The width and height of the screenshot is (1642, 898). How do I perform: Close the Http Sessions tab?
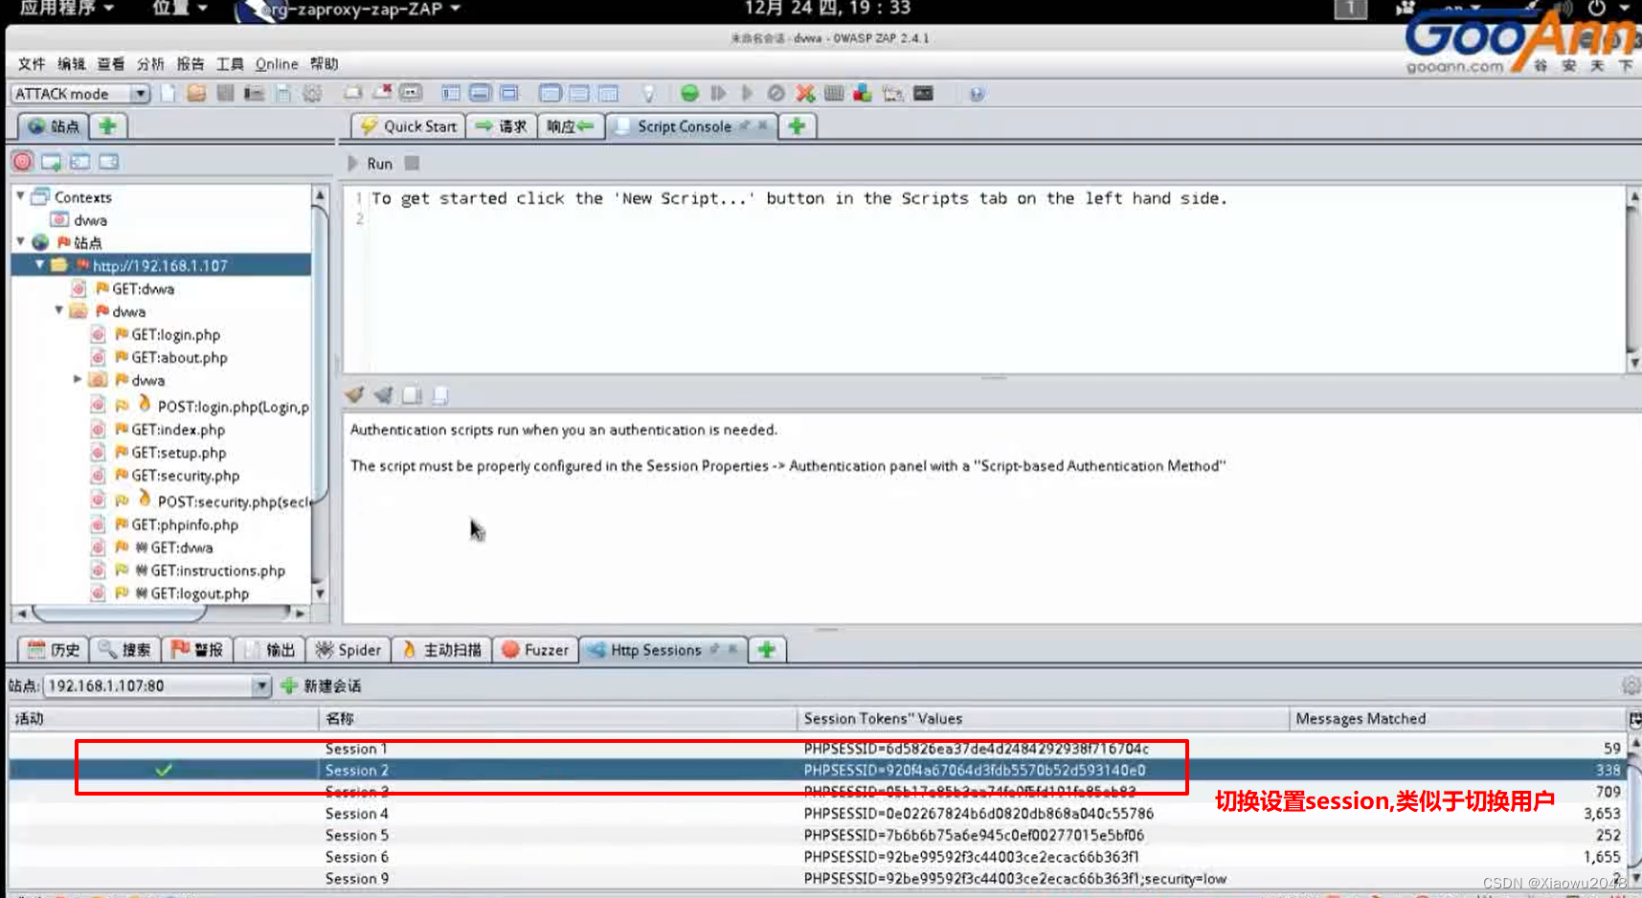pyautogui.click(x=733, y=649)
